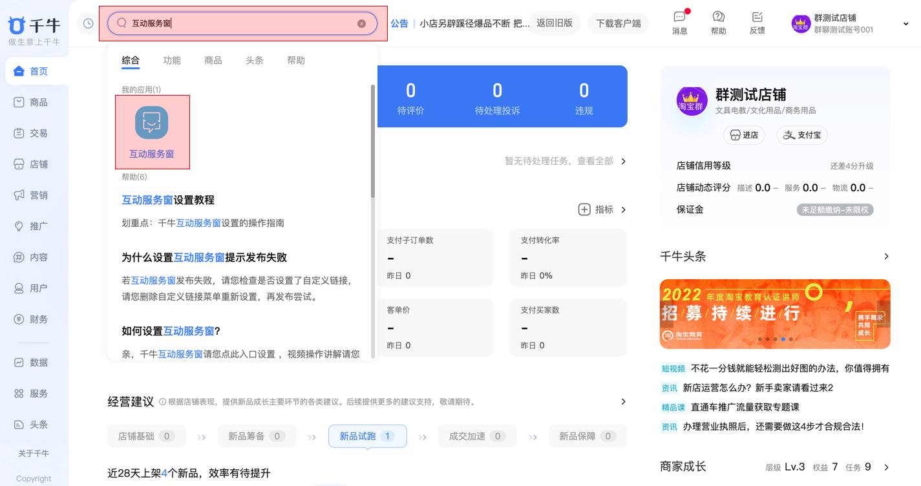Click the plus 指标 icon

[584, 209]
